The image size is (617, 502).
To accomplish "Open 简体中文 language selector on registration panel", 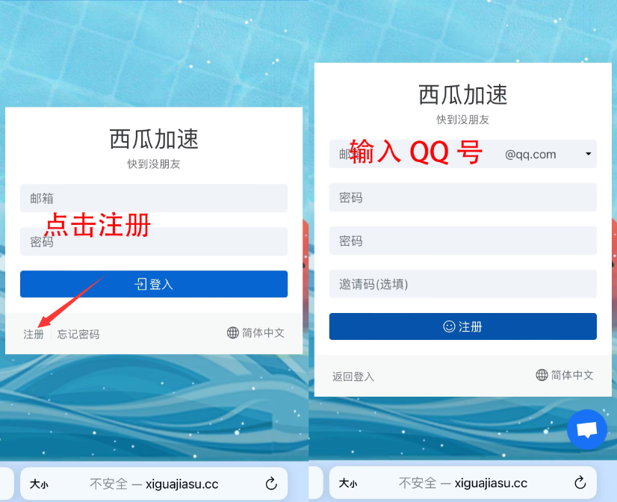I will [x=565, y=375].
